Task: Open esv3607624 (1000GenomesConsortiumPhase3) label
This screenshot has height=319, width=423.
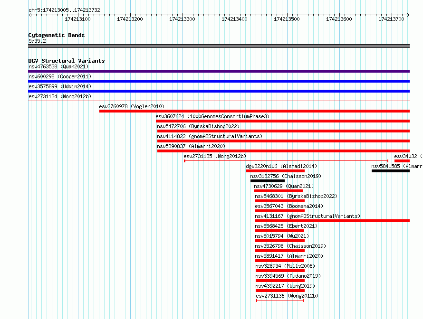Action: point(212,116)
